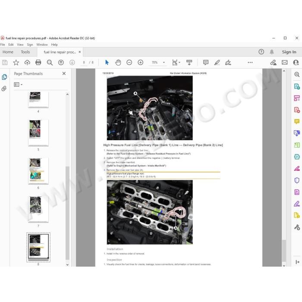302x302 pixels.
Task: Close the fuel line repair tab
Action: pos(79,52)
